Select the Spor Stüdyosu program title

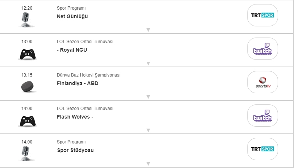(75, 150)
